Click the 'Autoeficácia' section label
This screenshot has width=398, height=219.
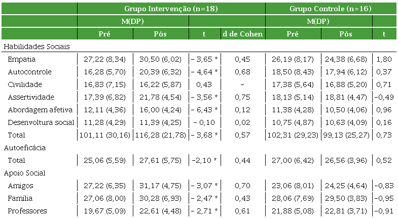pos(25,148)
